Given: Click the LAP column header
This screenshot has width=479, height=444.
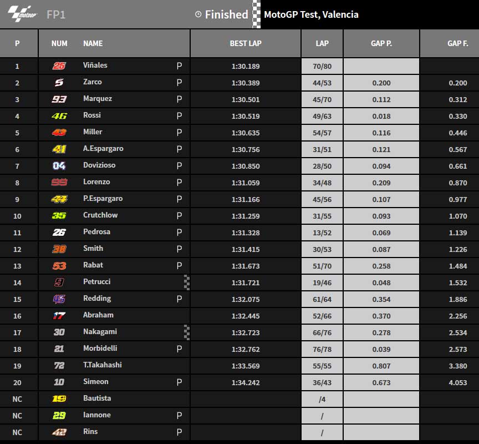Looking at the screenshot, I should (x=322, y=43).
